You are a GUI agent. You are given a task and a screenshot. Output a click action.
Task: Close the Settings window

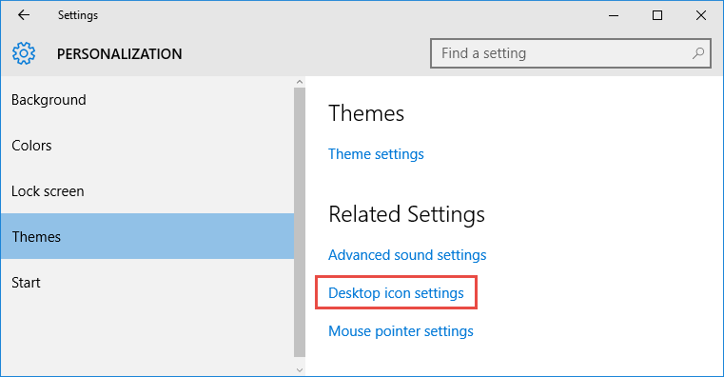[701, 15]
